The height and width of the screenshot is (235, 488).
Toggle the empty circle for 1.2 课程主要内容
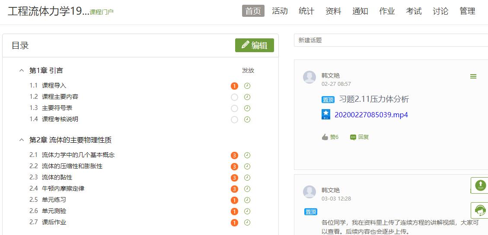234,97
